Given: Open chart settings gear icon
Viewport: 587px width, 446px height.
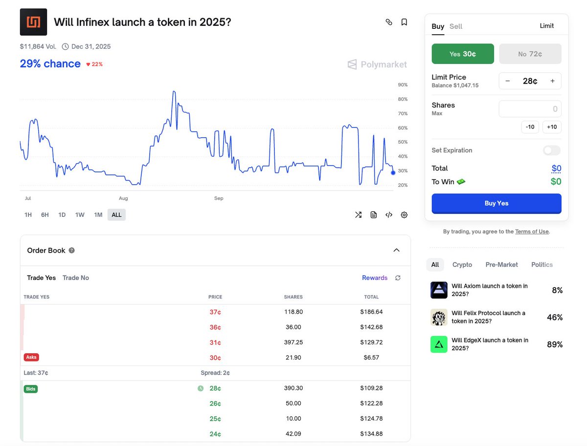Looking at the screenshot, I should pyautogui.click(x=404, y=215).
